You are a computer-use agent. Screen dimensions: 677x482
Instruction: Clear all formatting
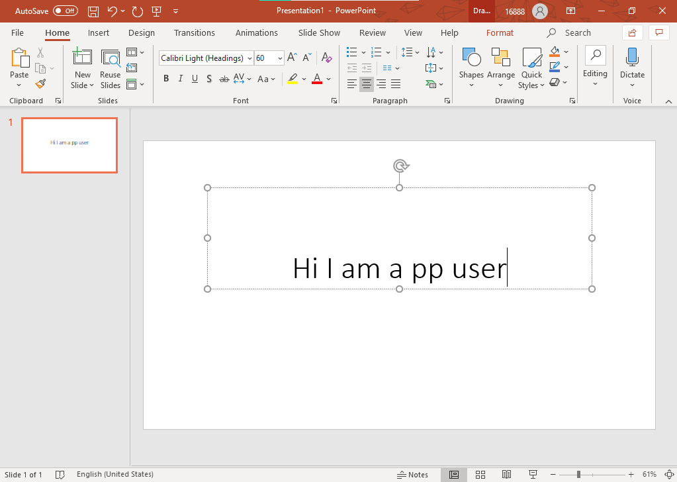326,58
